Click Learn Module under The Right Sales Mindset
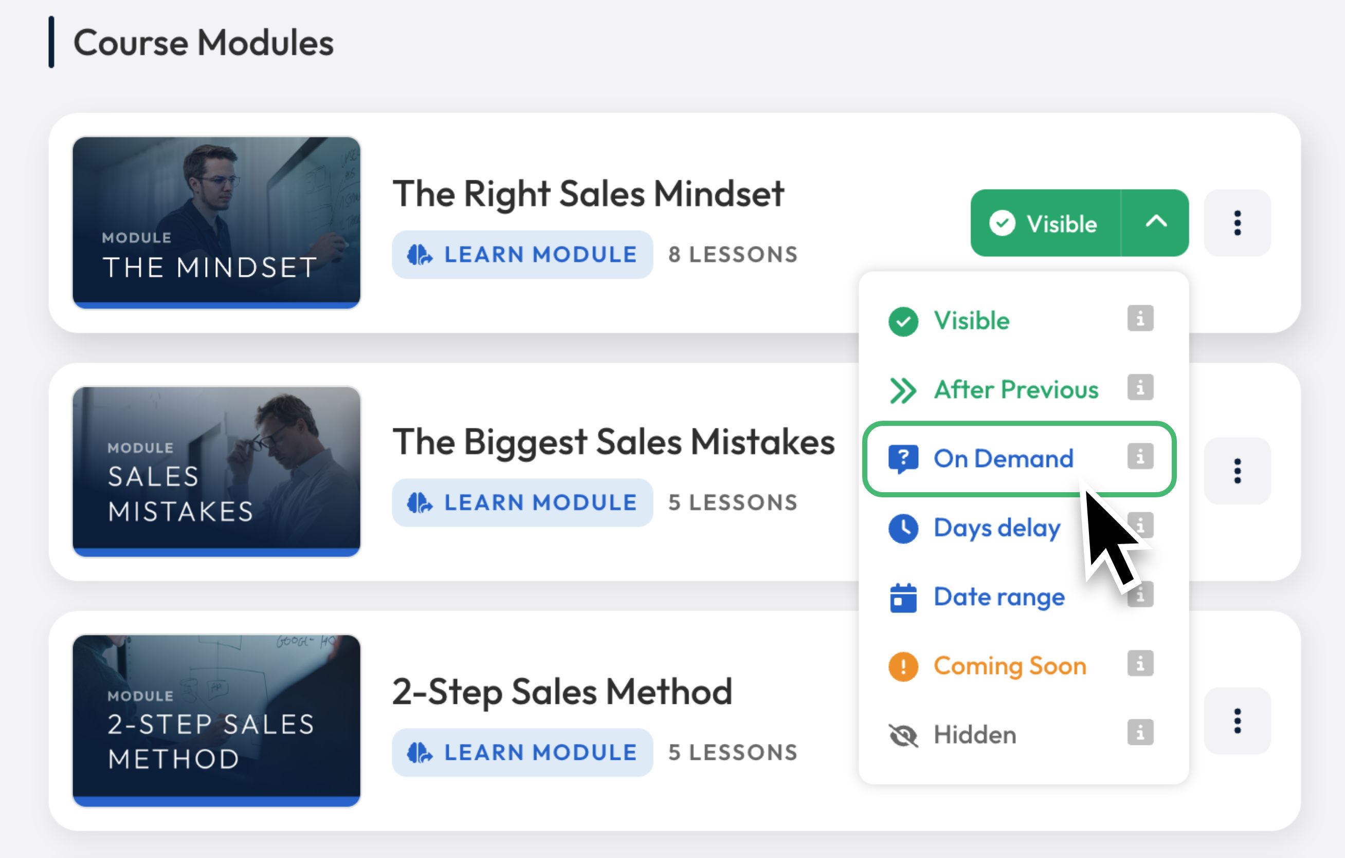Image resolution: width=1345 pixels, height=858 pixels. tap(522, 254)
